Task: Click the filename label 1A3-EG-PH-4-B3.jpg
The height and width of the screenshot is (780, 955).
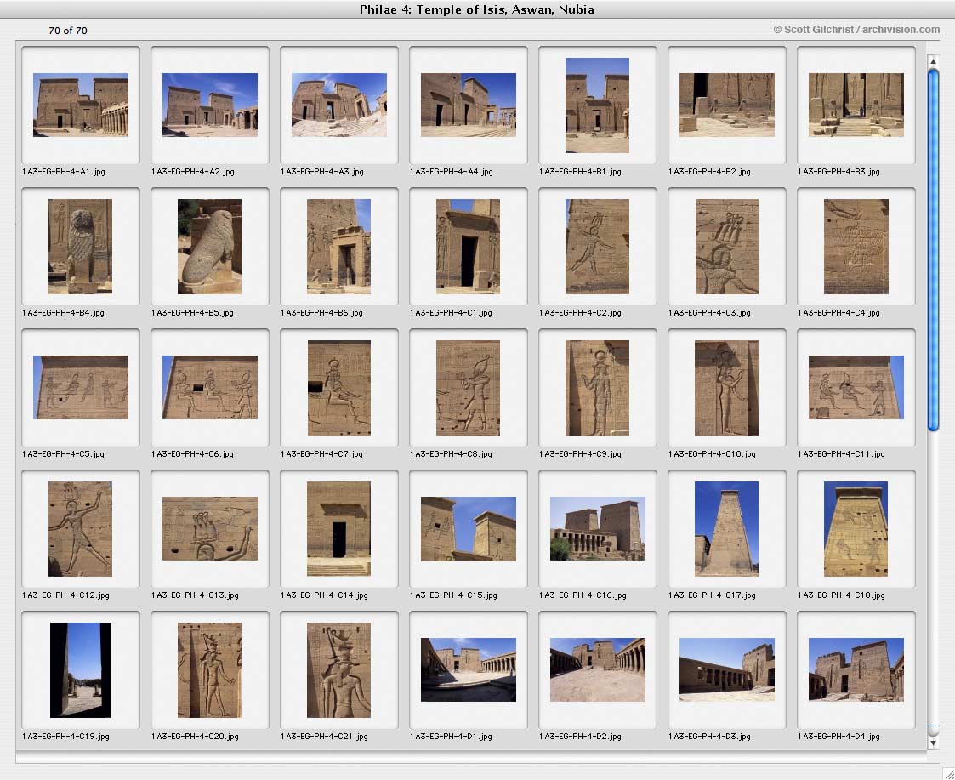Action: [x=838, y=172]
